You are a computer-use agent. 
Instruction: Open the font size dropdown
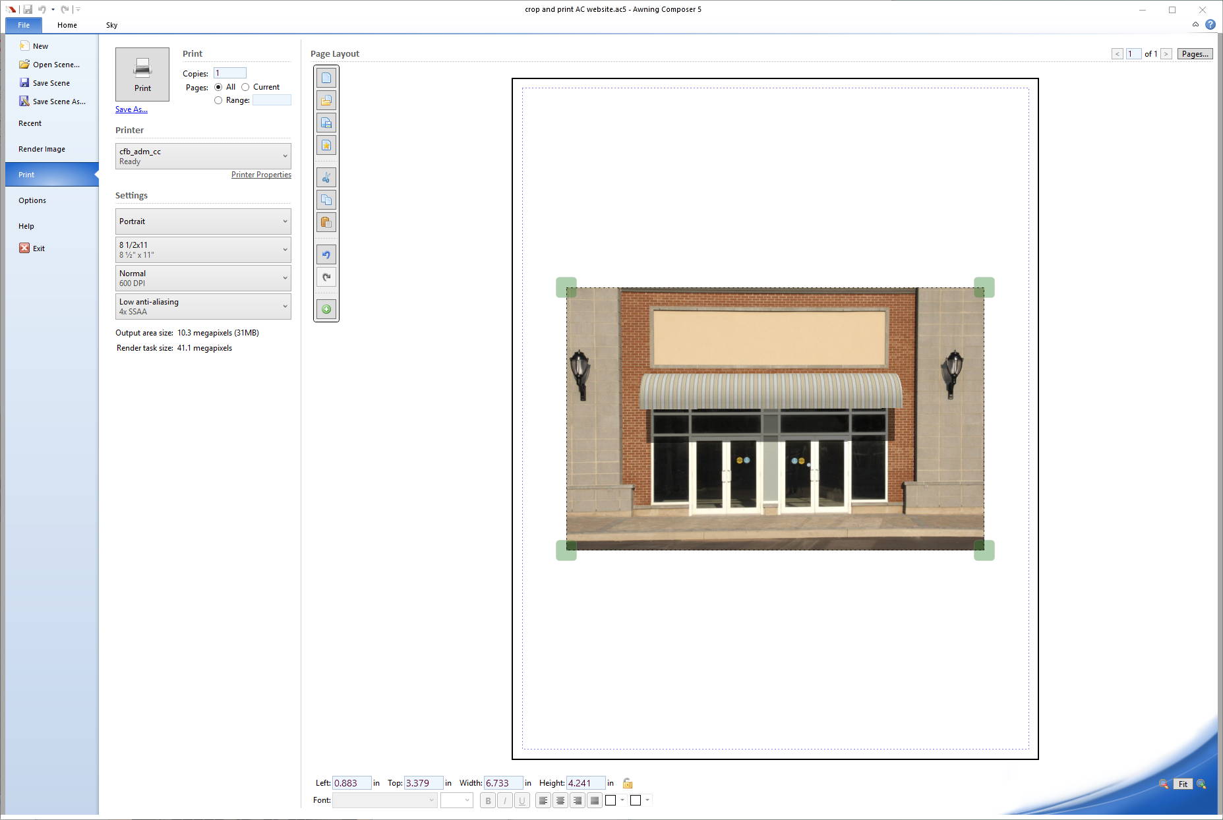tap(456, 800)
